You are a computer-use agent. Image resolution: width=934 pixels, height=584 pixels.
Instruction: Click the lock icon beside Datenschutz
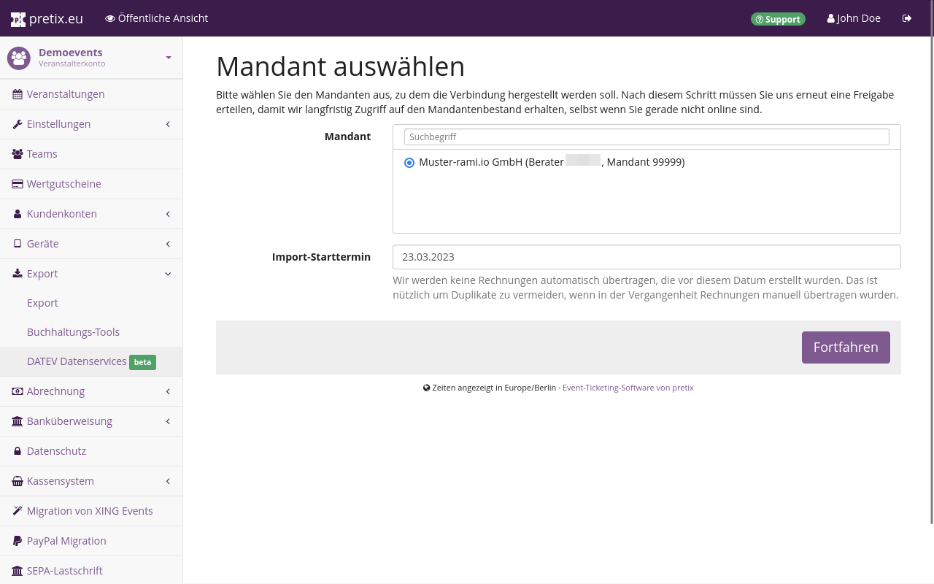tap(18, 451)
